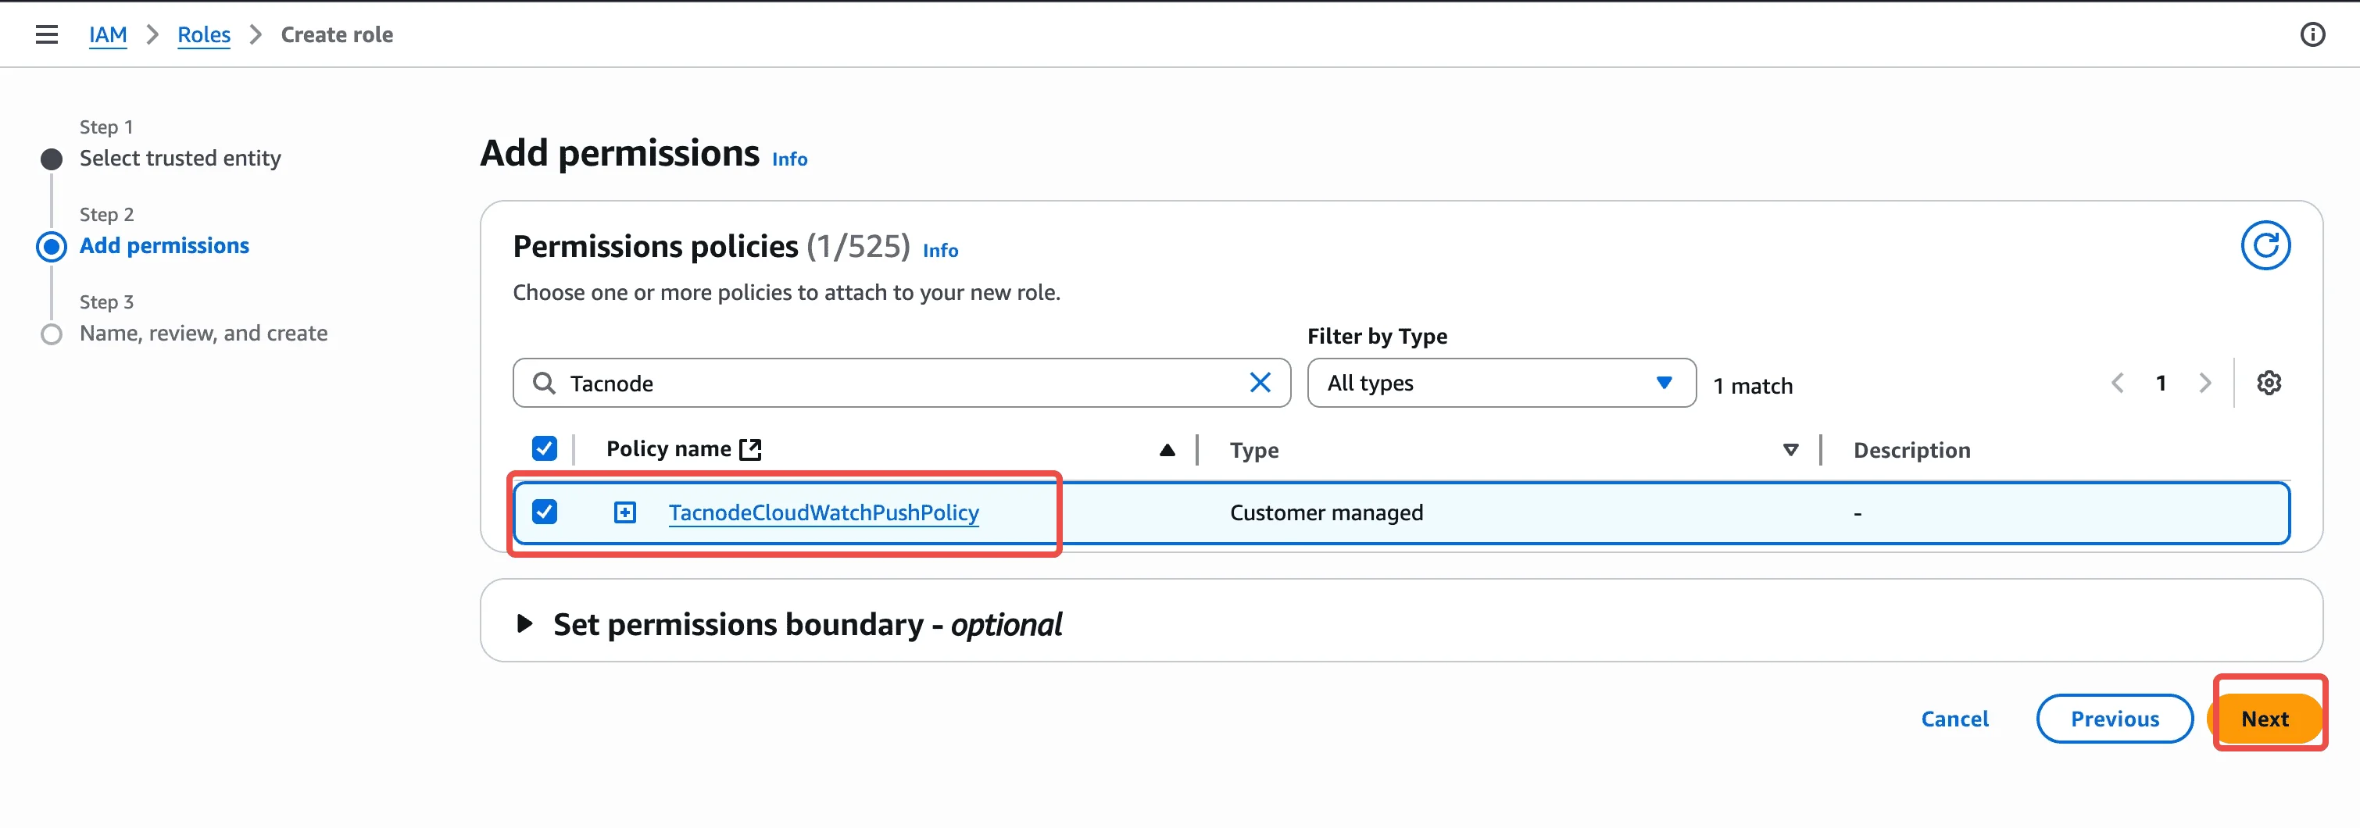Navigate to IAM breadcrumb
Screen dimensions: 2360x828
pos(108,35)
